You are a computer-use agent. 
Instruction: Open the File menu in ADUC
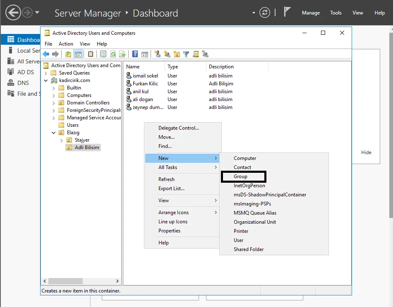(48, 44)
